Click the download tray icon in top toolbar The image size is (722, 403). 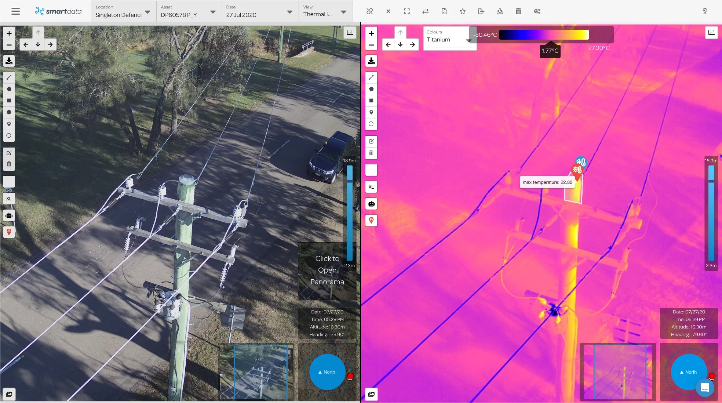coord(500,11)
